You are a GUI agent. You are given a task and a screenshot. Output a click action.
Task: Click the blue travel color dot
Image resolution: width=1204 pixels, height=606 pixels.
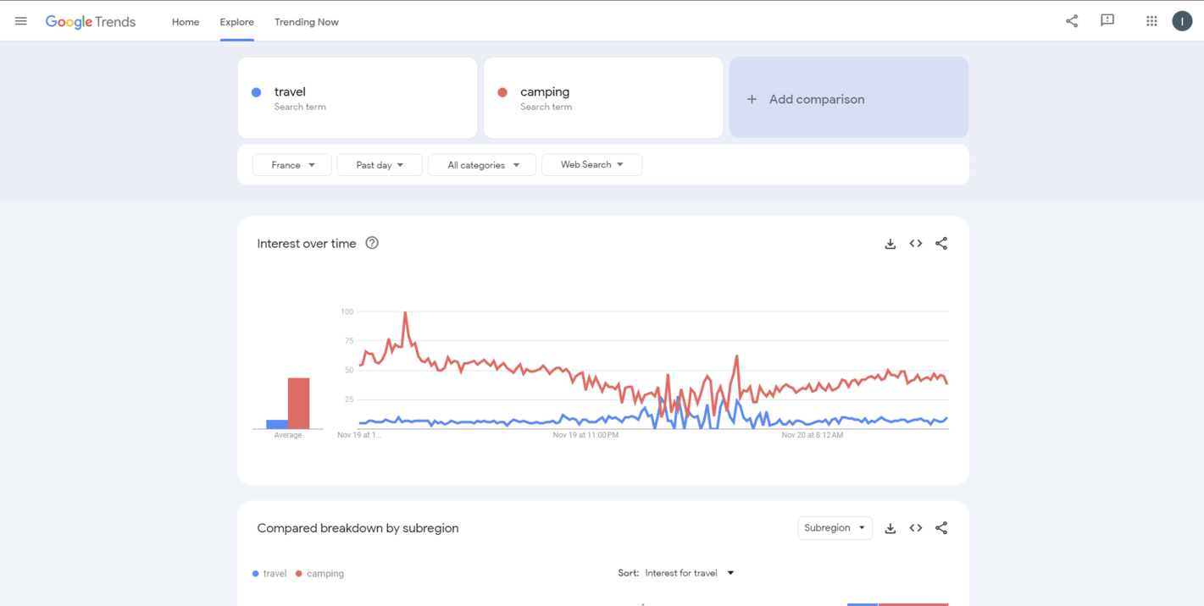tap(257, 92)
